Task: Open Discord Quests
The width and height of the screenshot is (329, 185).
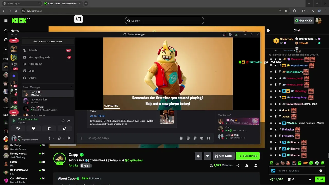Action: [48, 78]
